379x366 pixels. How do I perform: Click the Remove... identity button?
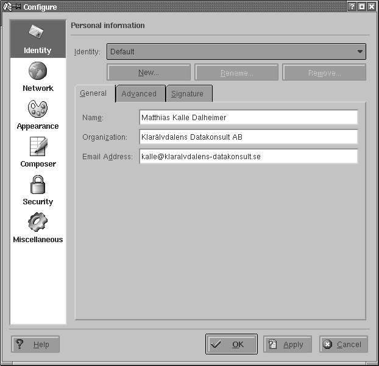pos(324,72)
